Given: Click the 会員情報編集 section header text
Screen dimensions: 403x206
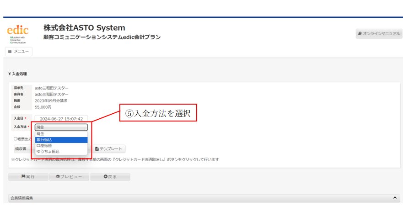Looking at the screenshot, I should click(22, 198).
